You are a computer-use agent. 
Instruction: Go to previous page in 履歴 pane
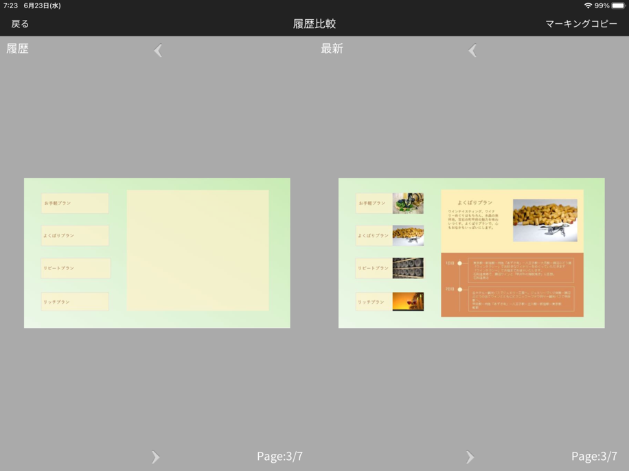158,50
